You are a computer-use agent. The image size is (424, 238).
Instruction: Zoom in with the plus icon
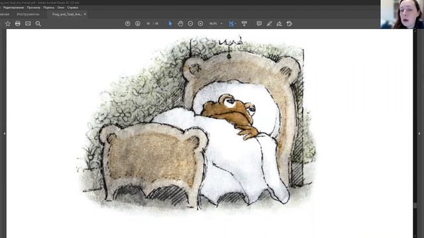pyautogui.click(x=200, y=24)
